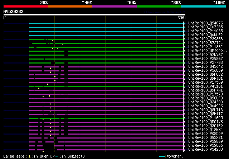
Task: Open the UniRef100_O24390 label
Action: point(205,102)
